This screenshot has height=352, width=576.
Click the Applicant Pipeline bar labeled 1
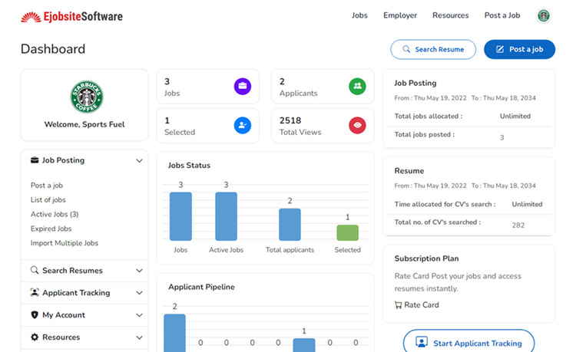(304, 345)
